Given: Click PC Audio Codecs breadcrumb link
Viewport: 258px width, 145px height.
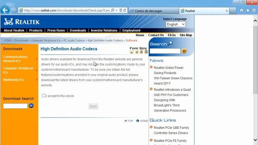Looking at the screenshot, I should point(74,40).
